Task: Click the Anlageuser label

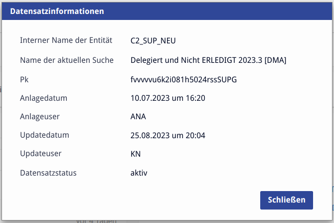Action: 40,117
